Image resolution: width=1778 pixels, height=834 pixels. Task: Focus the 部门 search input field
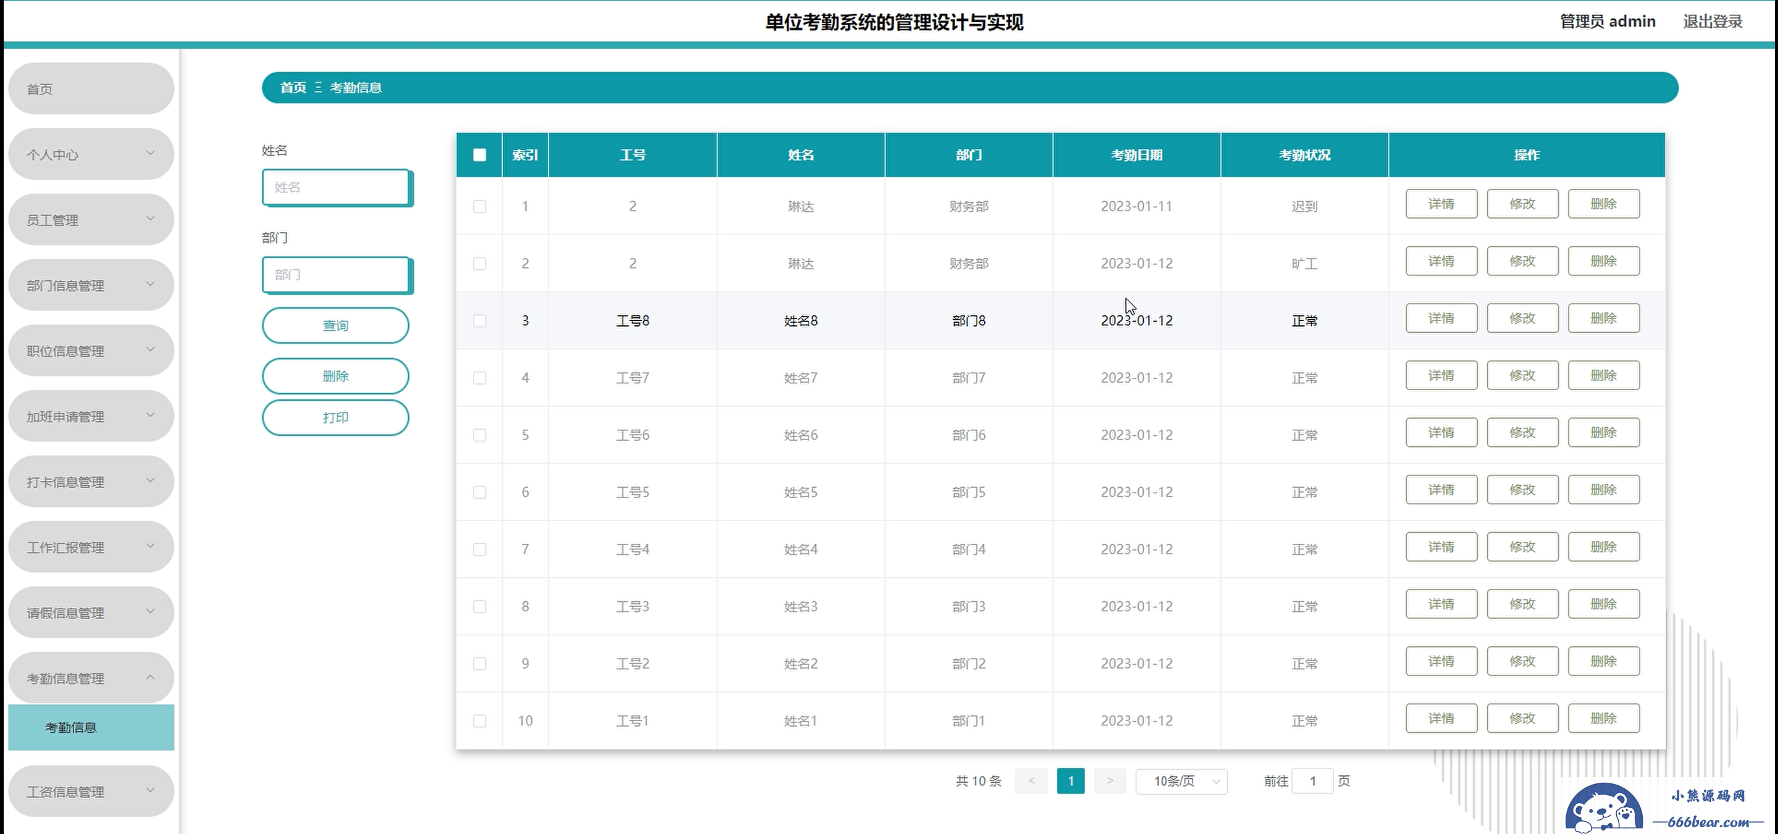pos(337,275)
